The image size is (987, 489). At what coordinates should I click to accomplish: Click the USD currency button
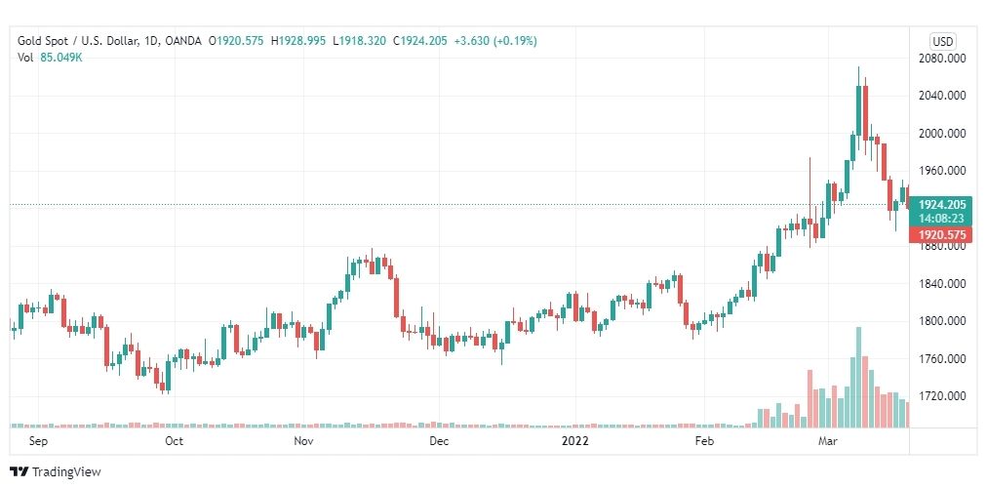(943, 42)
